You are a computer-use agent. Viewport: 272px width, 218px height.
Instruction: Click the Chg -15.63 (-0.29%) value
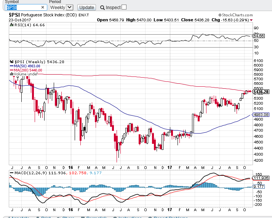(230, 20)
